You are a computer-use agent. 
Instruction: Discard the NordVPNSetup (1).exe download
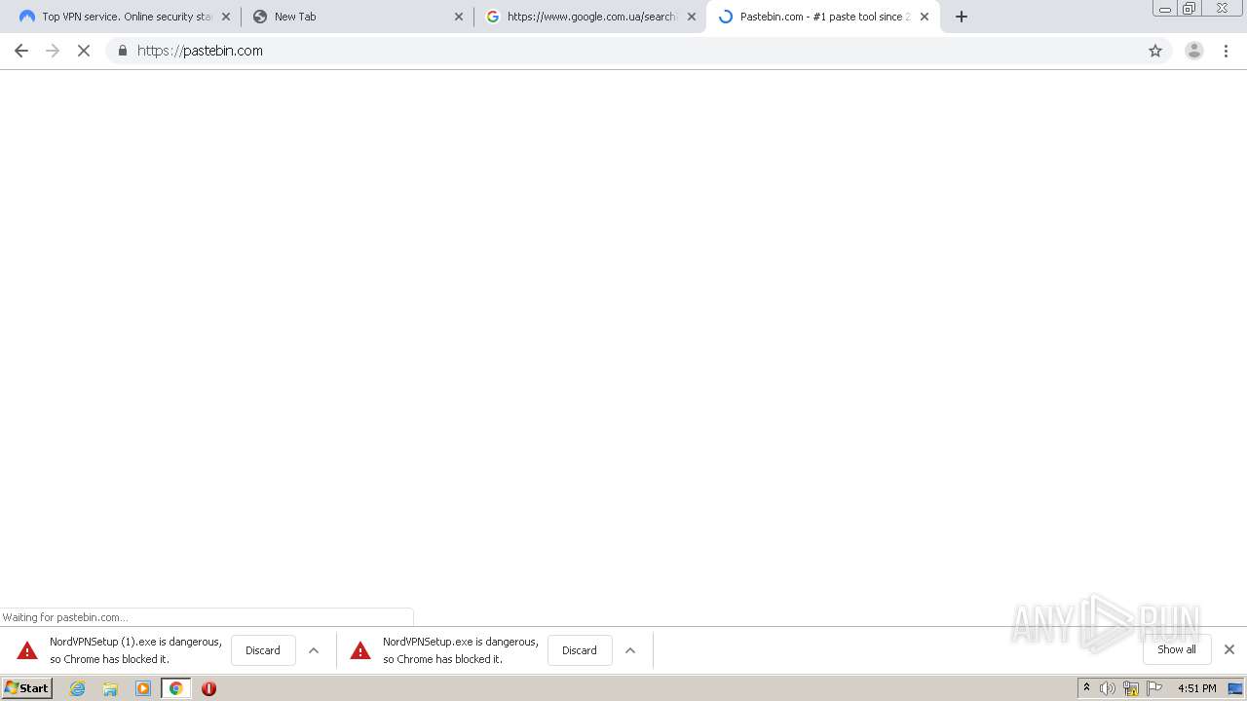[263, 650]
